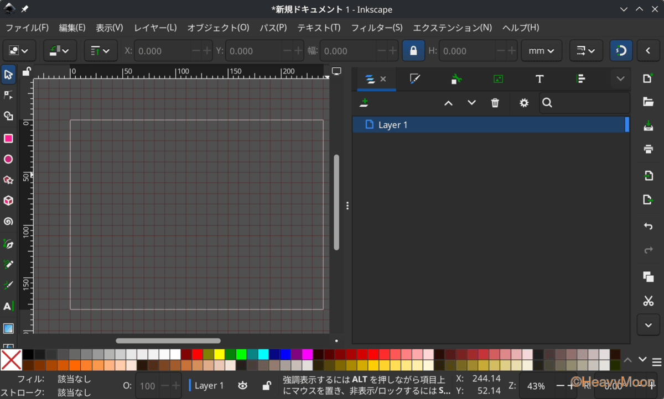Pick the yellow swatch in the palette

pos(219,354)
